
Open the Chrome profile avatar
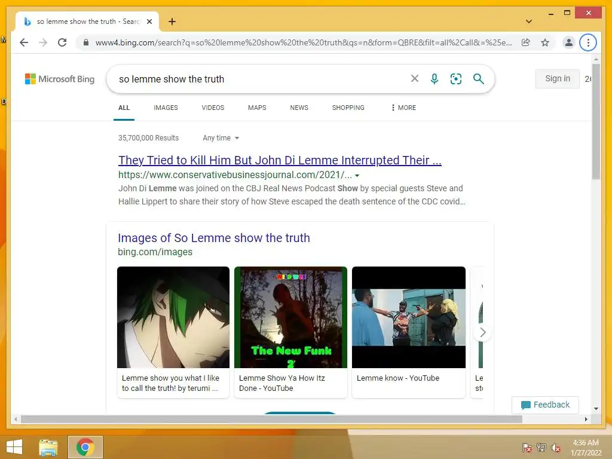tap(569, 42)
